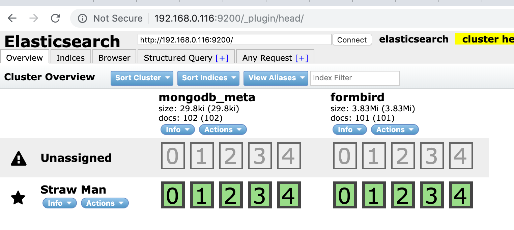Viewport: 514px width, 230px height.
Task: Switch to the Overview tab
Action: point(25,58)
